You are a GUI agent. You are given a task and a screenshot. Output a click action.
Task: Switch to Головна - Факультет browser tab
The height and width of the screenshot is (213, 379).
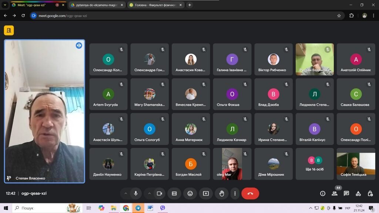coord(156,5)
